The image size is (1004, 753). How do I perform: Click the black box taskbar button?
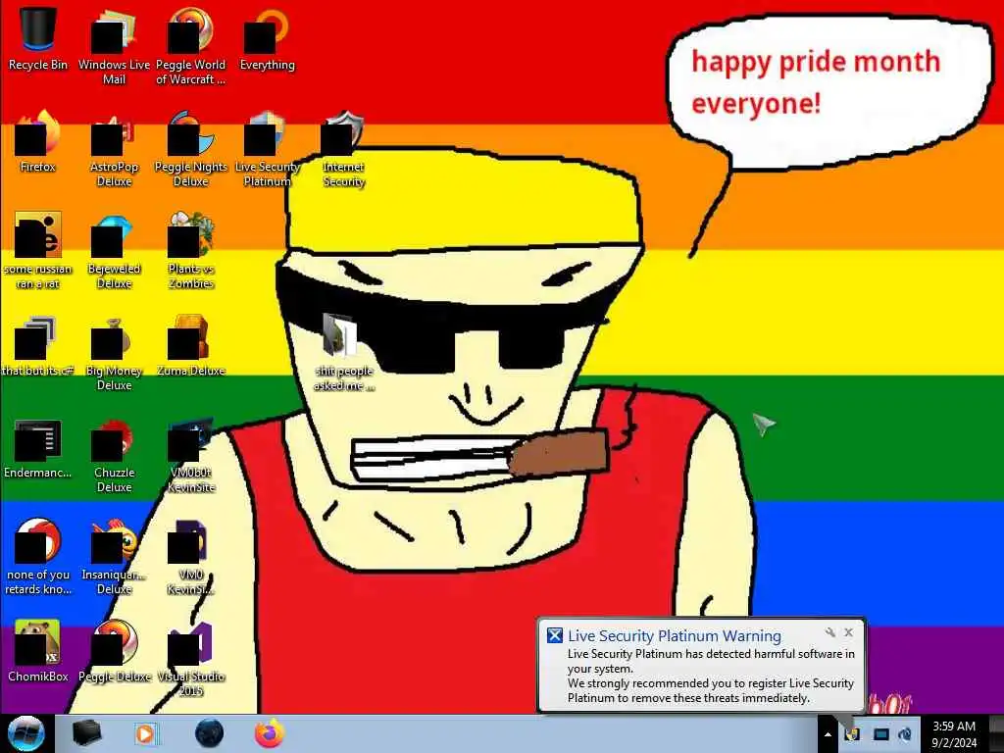tap(87, 733)
